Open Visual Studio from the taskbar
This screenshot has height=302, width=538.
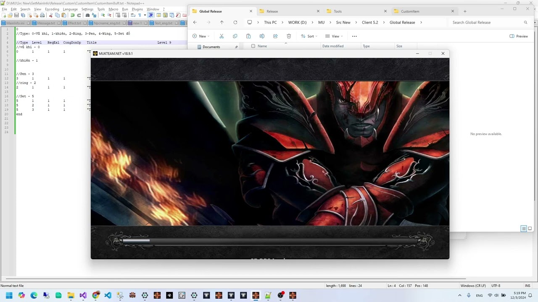point(83,295)
